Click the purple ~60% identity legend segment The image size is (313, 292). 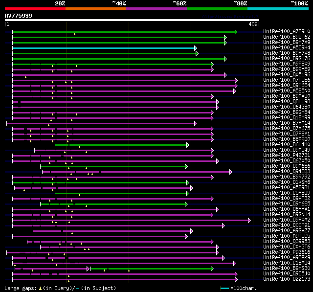coord(156,9)
